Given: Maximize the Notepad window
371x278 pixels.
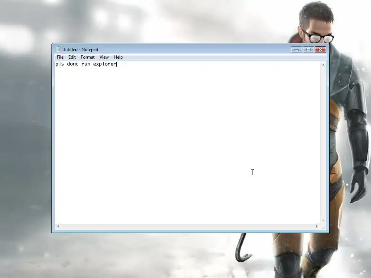Looking at the screenshot, I should (x=308, y=49).
